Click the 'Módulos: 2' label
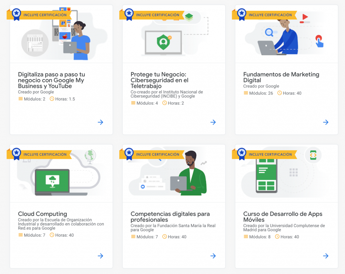 click(35, 99)
